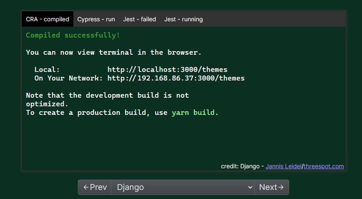Follow the Jannis Leidel credit link
Viewport: 362px width, 199px height.
pyautogui.click(x=284, y=166)
